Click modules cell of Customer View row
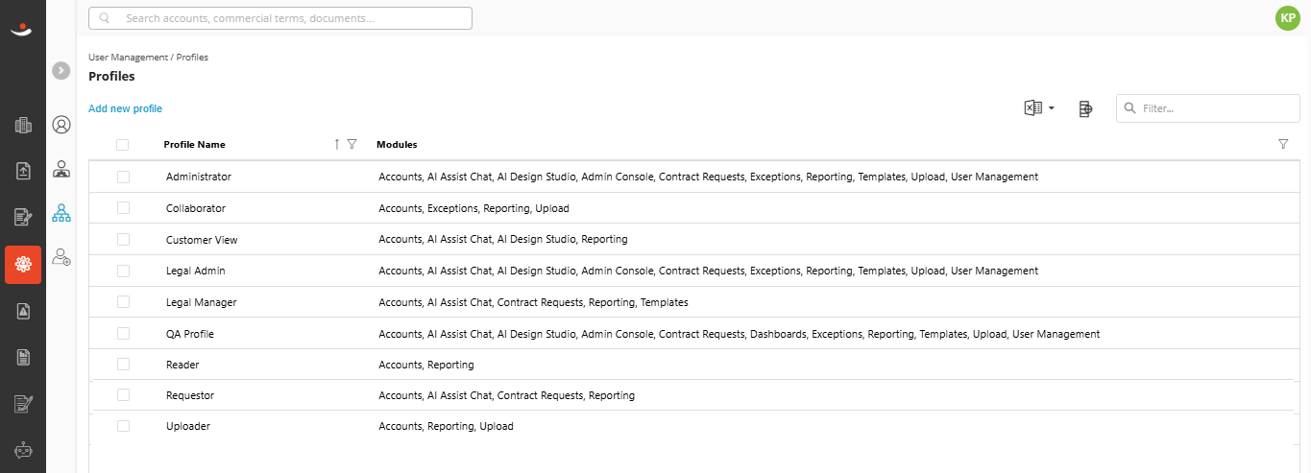This screenshot has height=473, width=1311. (503, 240)
